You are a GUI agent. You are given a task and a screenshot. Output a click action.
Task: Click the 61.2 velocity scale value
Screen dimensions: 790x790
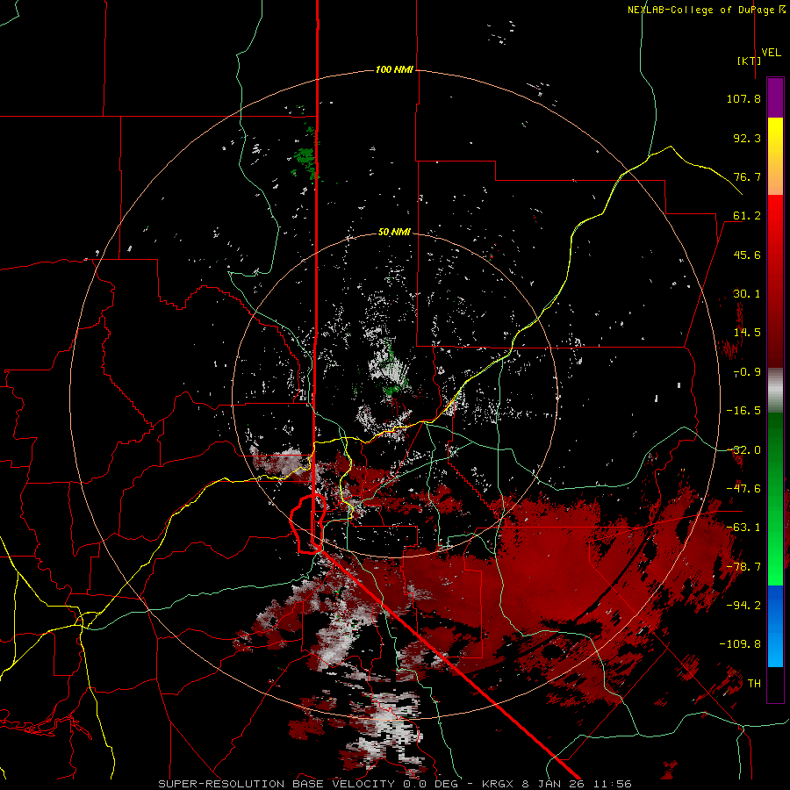point(747,216)
